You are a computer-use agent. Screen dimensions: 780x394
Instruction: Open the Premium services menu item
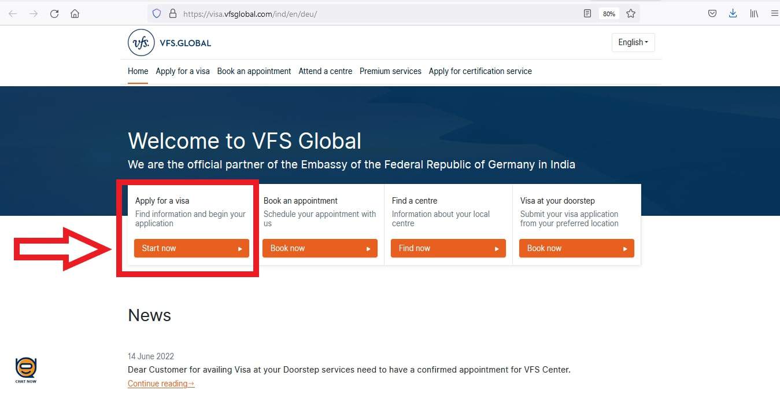[390, 71]
